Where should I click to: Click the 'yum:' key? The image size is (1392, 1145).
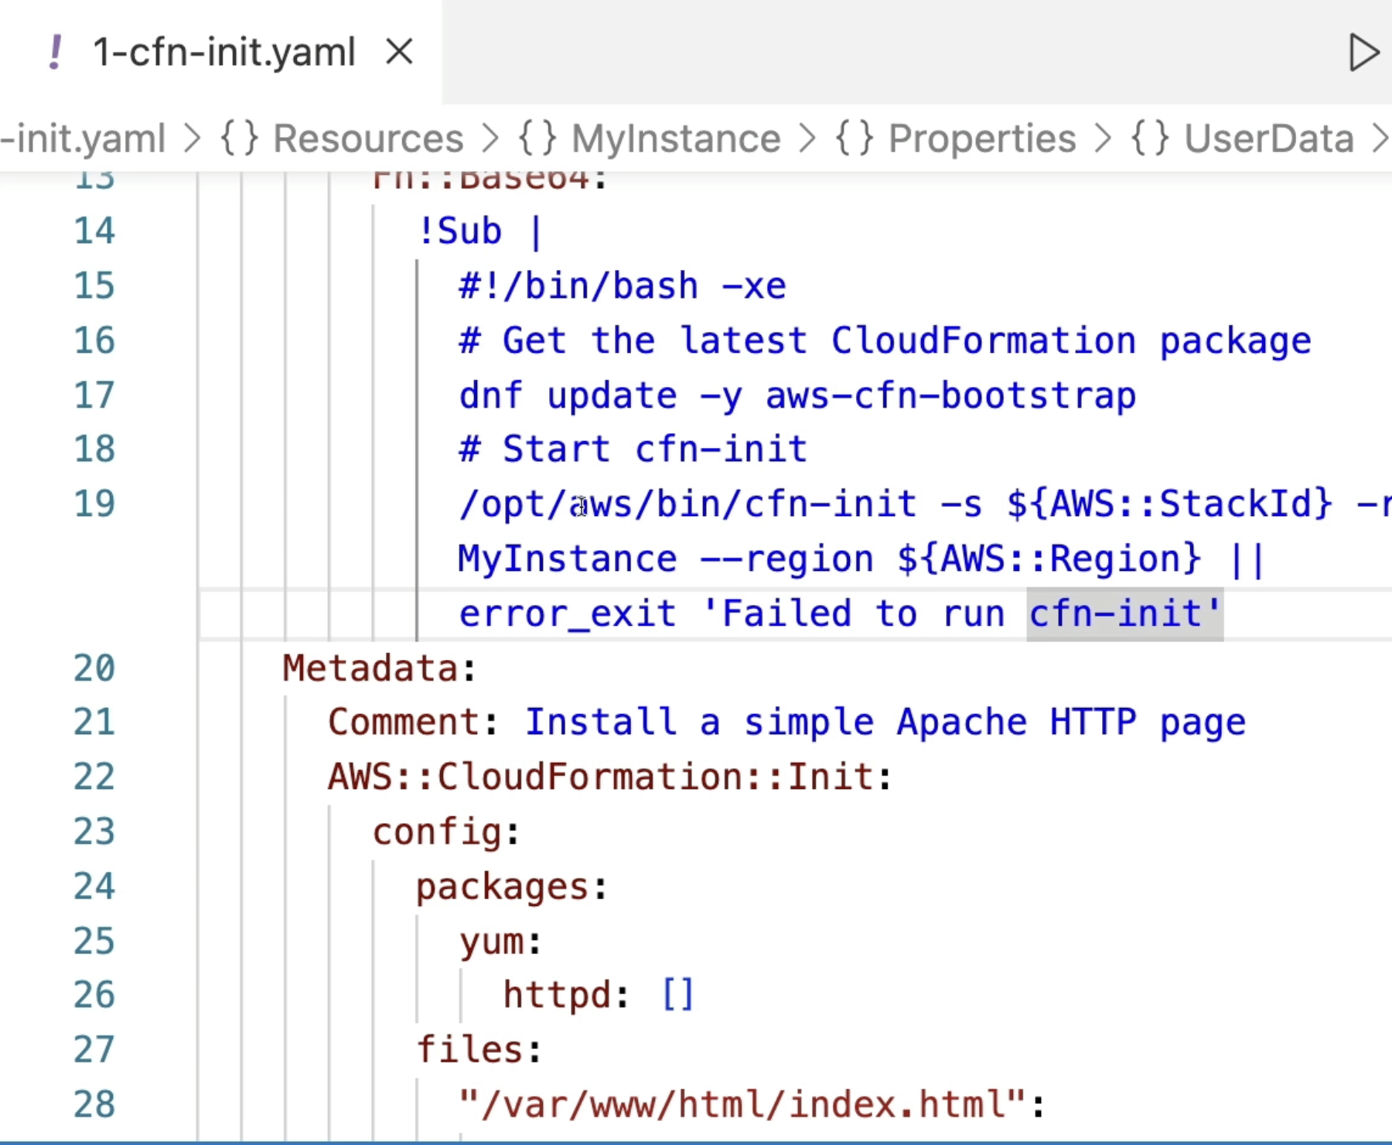tap(500, 942)
